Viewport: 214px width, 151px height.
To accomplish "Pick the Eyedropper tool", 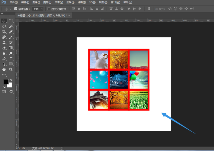I will point(11,32).
